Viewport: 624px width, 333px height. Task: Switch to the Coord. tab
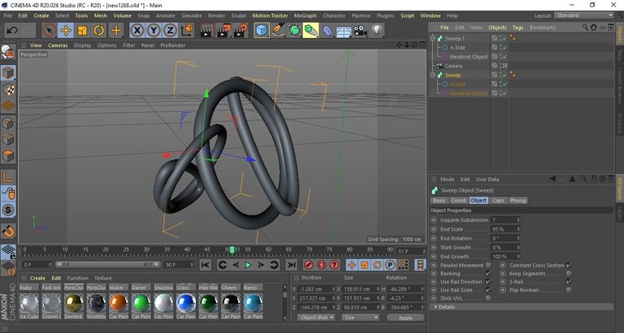[x=458, y=201]
